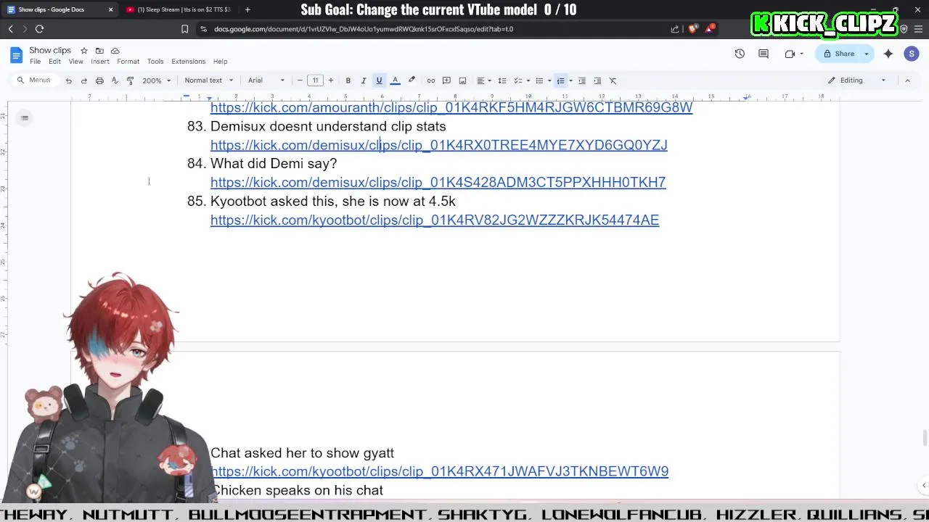Screen dimensions: 929x522
Task: Insert image toolbar icon
Action: coord(462,80)
